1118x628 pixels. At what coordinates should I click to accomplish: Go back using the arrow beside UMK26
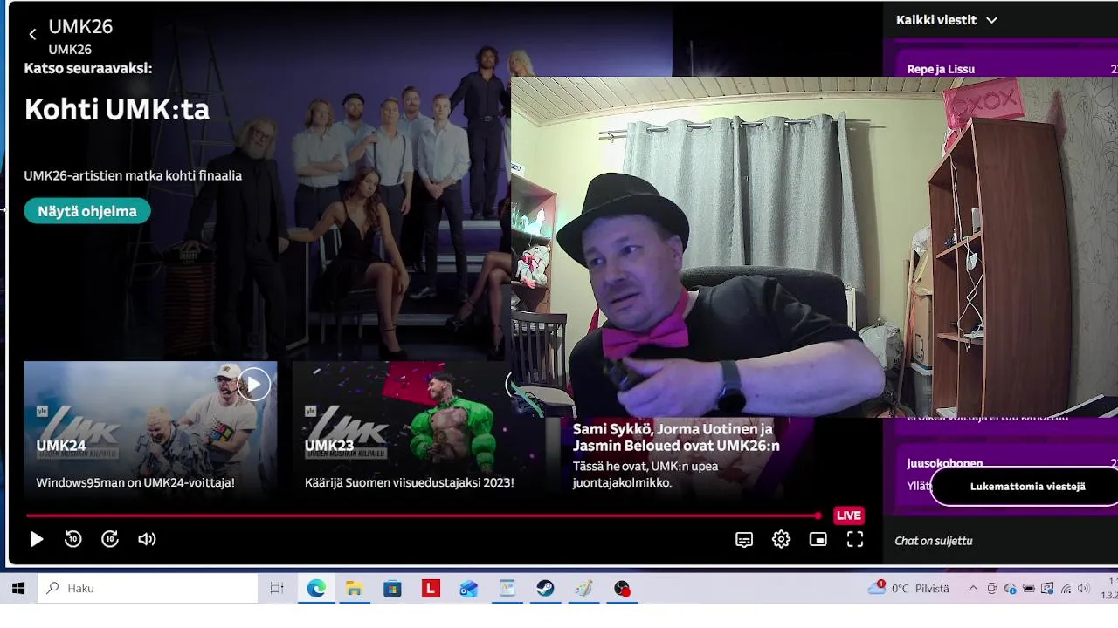[x=32, y=34]
